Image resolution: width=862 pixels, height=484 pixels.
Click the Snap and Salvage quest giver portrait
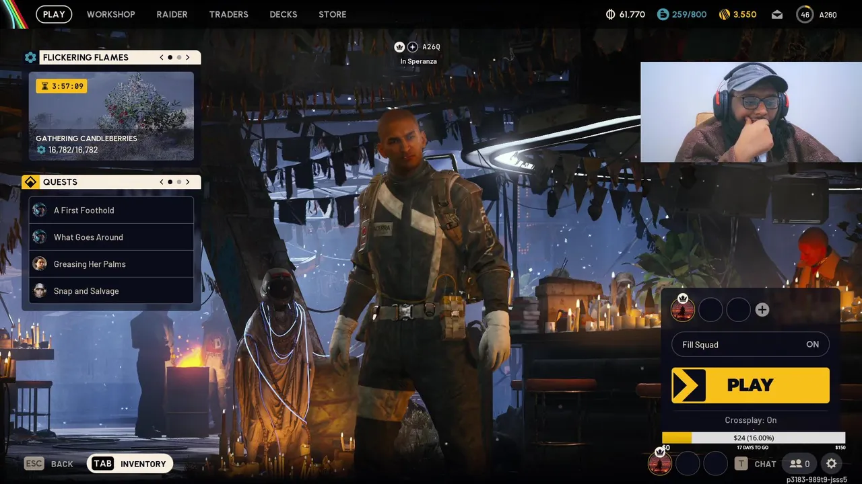click(x=40, y=290)
